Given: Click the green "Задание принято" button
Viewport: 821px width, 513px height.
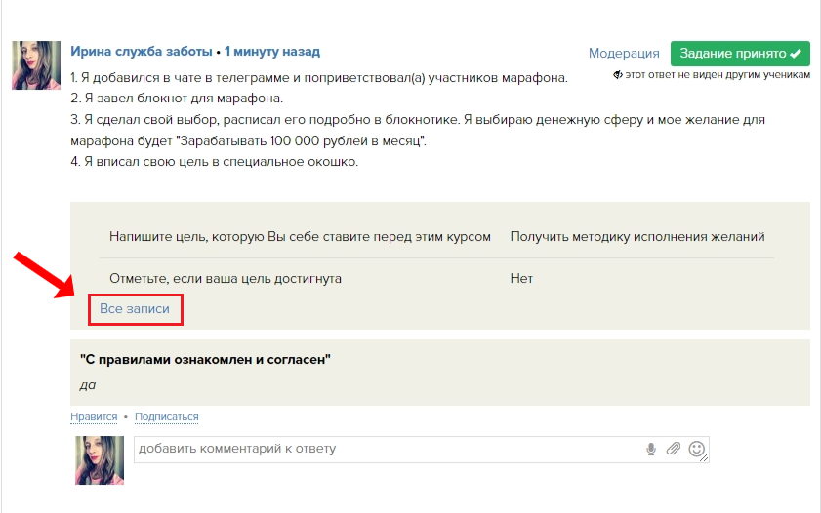Looking at the screenshot, I should pos(740,54).
